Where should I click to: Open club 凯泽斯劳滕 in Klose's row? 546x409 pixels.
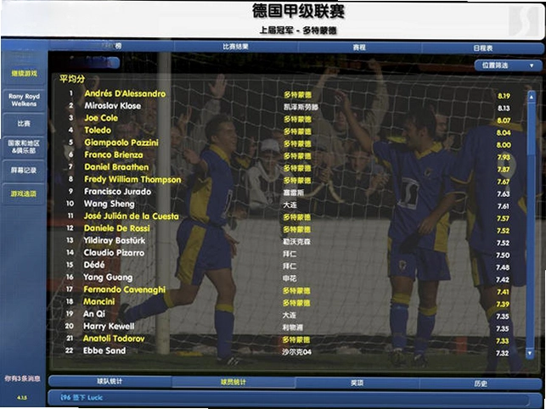301,107
